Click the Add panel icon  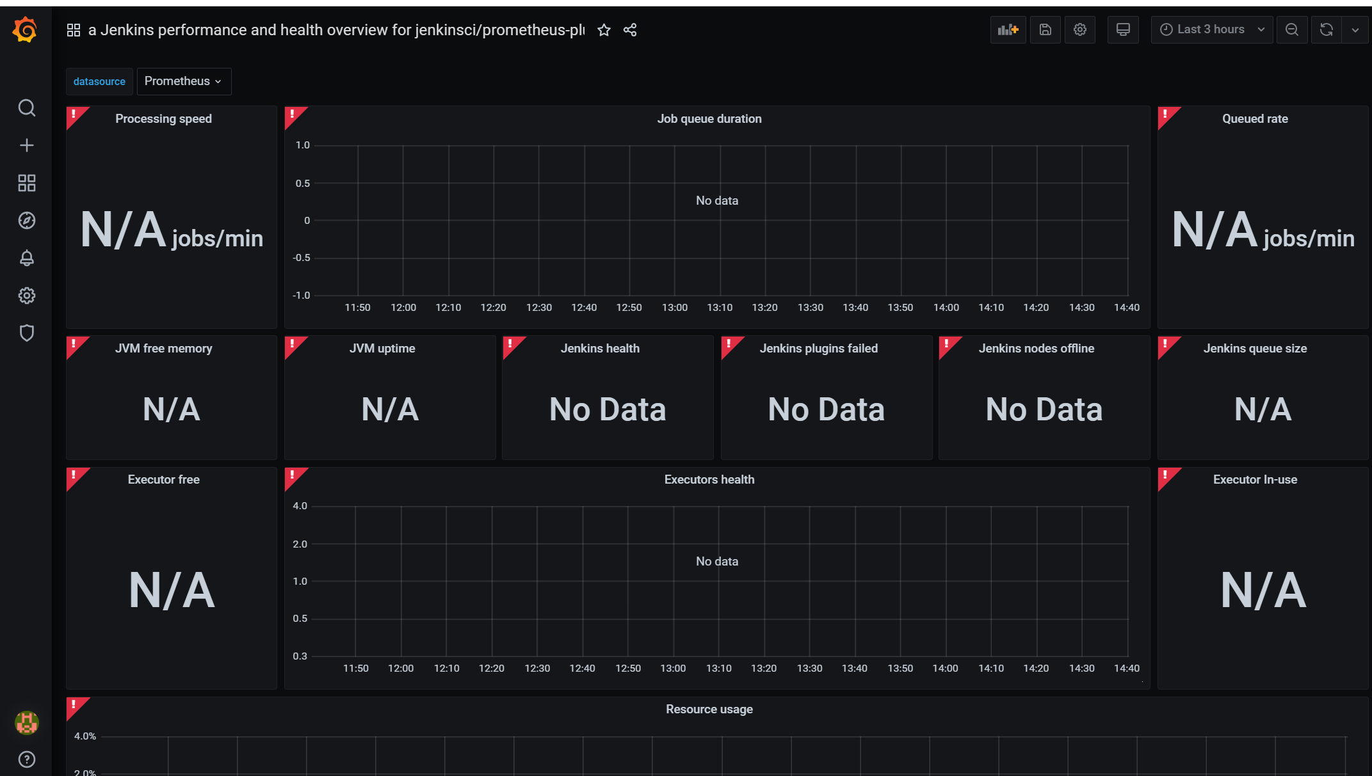click(x=1008, y=29)
